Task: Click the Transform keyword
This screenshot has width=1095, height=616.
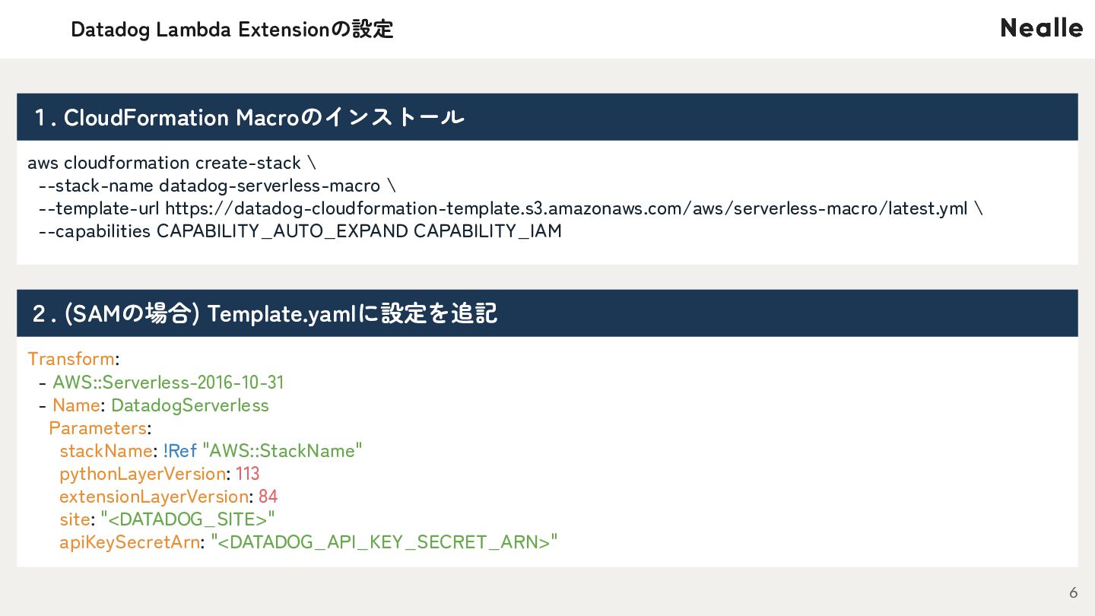Action: click(71, 359)
